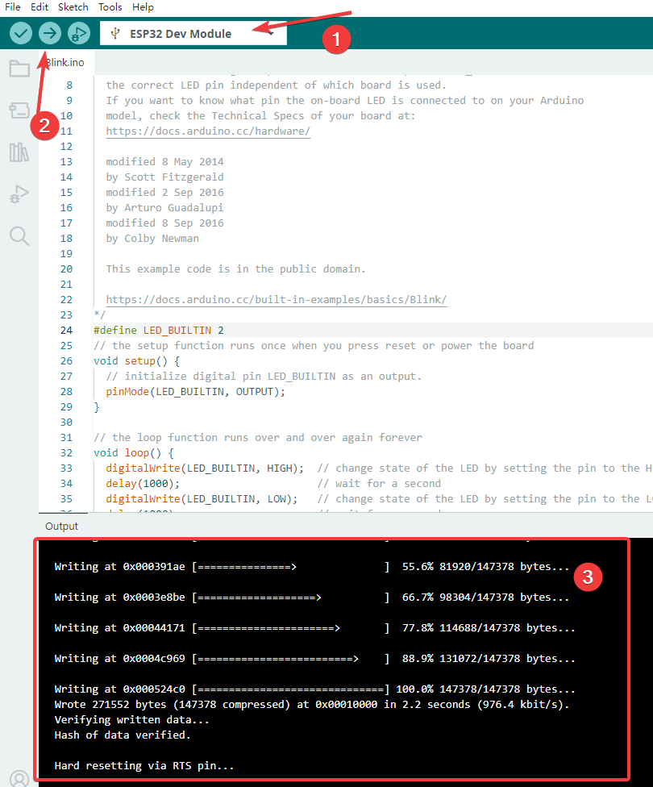
Task: Click the Upload arrow button
Action: 50,34
